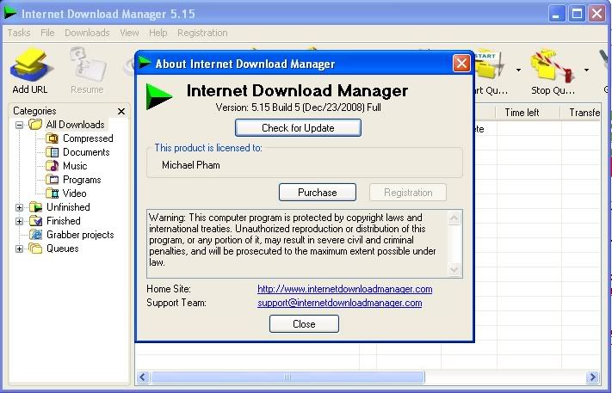
Task: Open the Downloads menu
Action: (87, 33)
